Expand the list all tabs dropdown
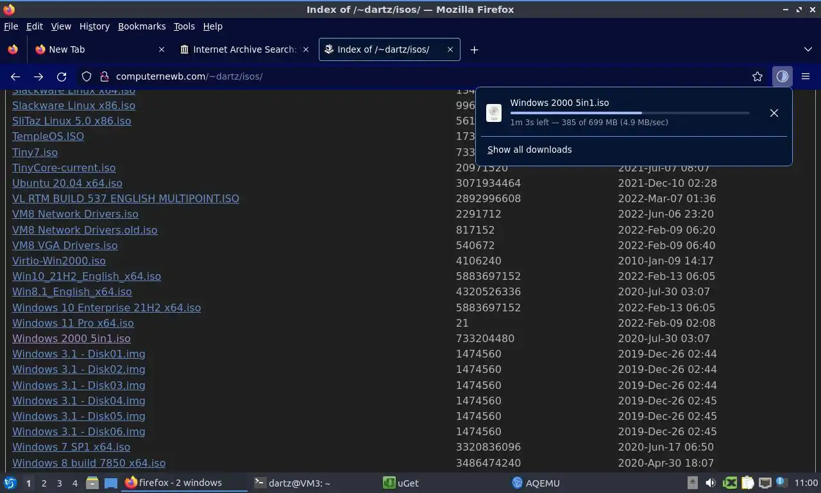Image resolution: width=821 pixels, height=493 pixels. 808,49
